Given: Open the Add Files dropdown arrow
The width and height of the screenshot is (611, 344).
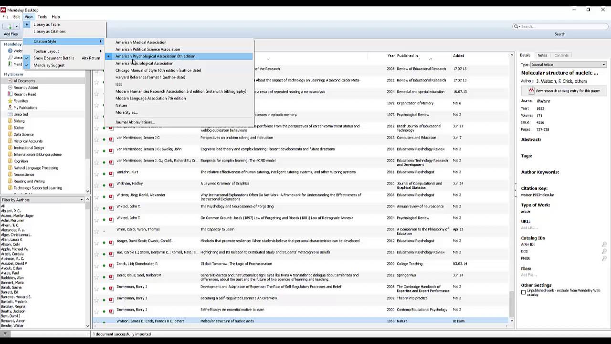Looking at the screenshot, I should click(17, 26).
